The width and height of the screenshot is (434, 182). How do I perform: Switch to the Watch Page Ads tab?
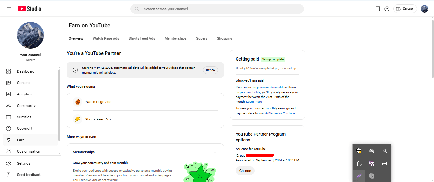tap(106, 38)
